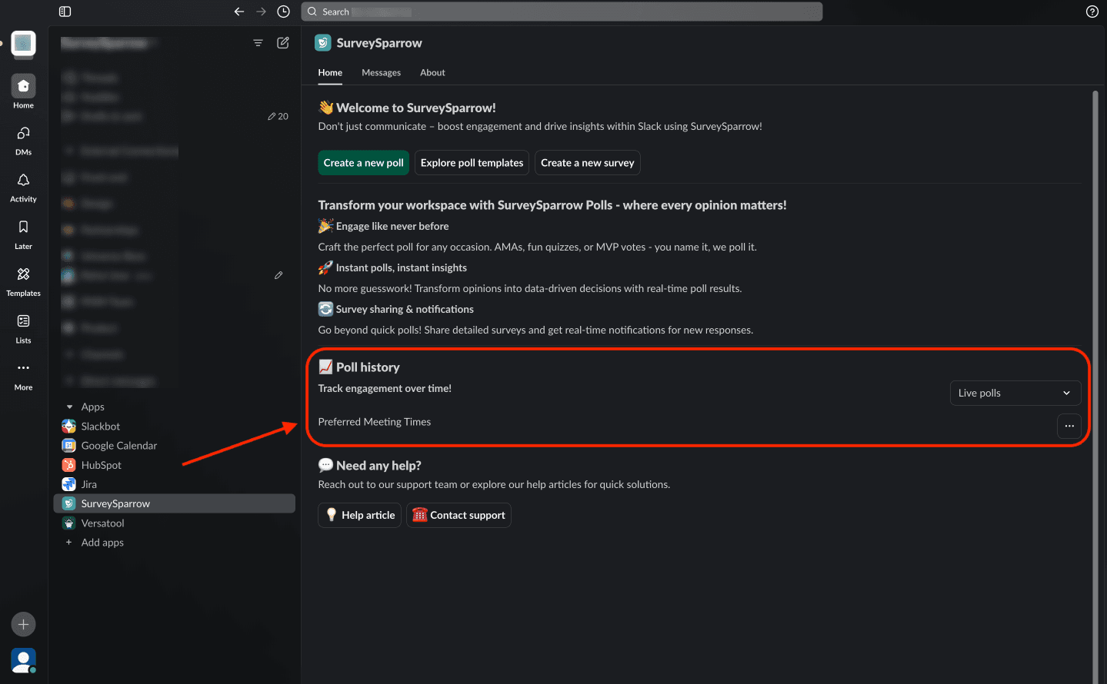Toggle the sidebar panel visibility icon
This screenshot has width=1107, height=684.
pos(65,12)
